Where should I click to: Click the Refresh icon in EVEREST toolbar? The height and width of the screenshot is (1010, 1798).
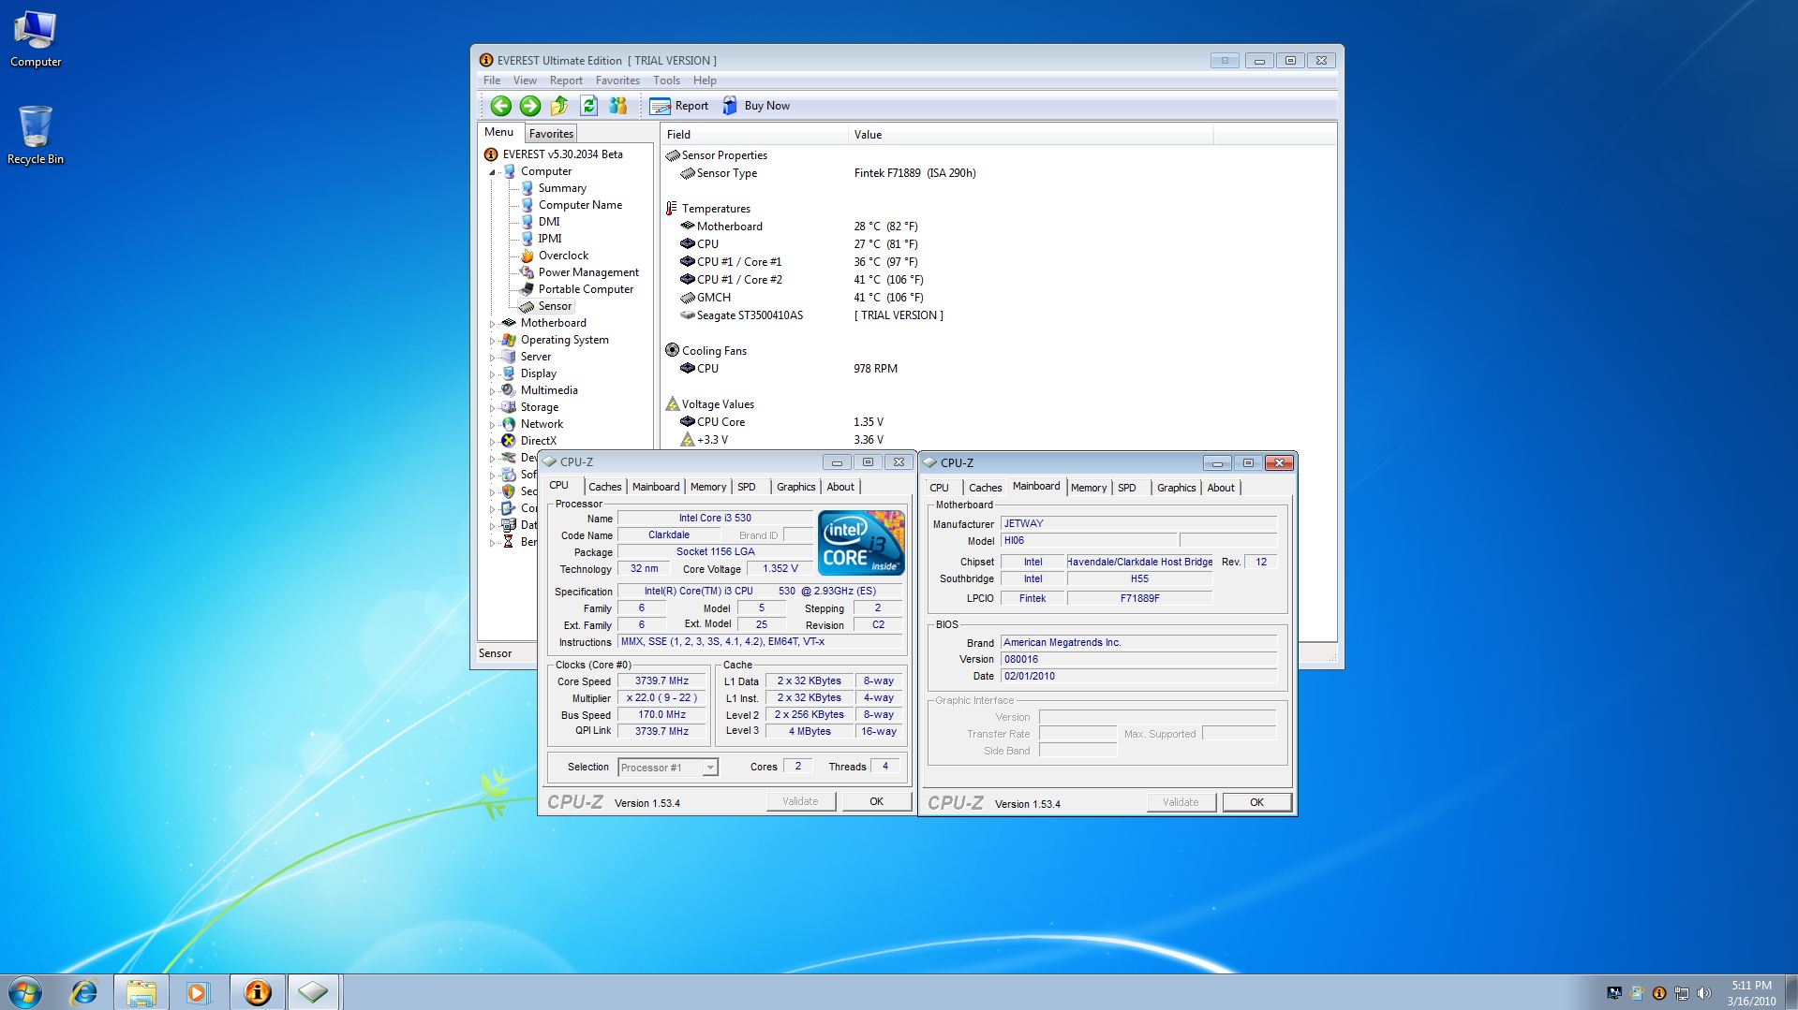(588, 106)
